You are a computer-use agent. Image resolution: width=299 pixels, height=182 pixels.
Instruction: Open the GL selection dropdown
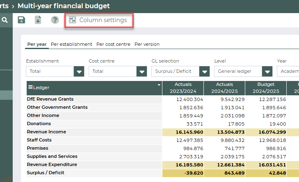[205, 72]
